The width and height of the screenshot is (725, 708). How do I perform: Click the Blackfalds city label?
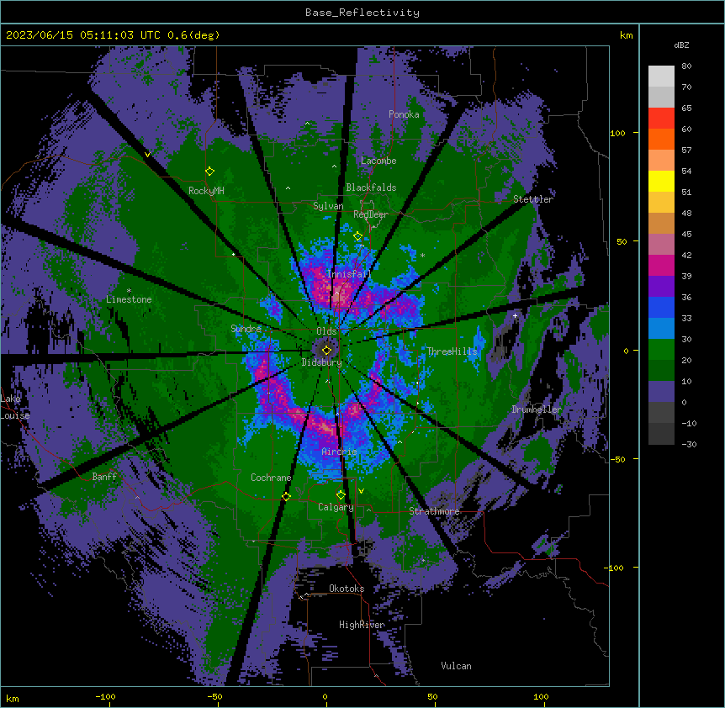[371, 188]
